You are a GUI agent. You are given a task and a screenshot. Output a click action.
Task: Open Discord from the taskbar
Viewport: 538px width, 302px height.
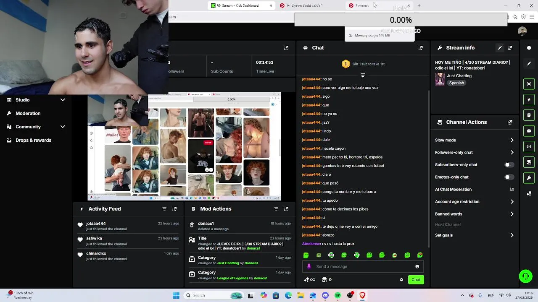click(325, 295)
